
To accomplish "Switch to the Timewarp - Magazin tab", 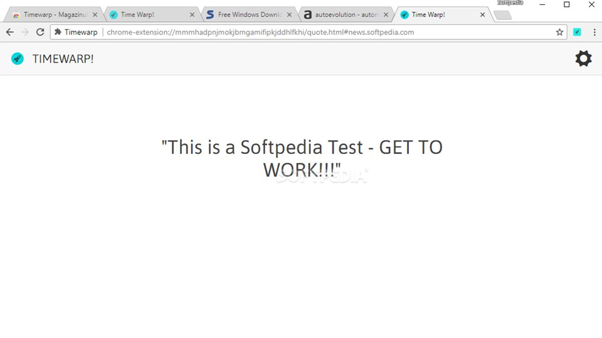I will (x=53, y=14).
